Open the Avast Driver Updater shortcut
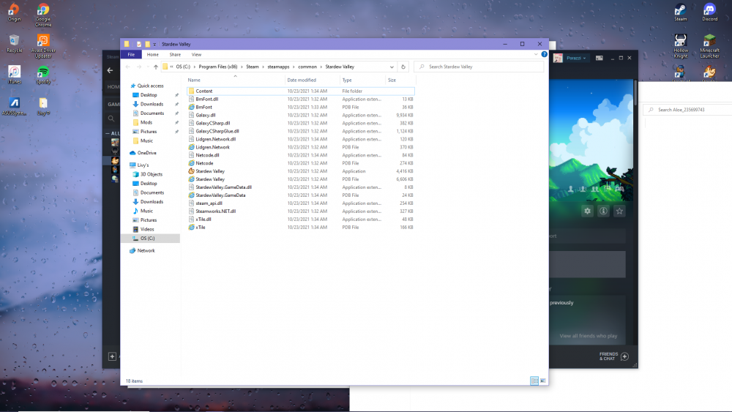Viewport: 732px width, 412px height. point(43,46)
